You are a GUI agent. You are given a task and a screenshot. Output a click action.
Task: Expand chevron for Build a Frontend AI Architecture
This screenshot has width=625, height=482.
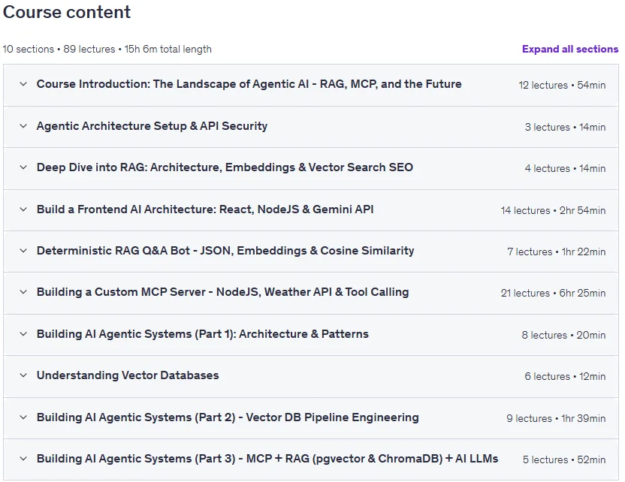pos(23,209)
